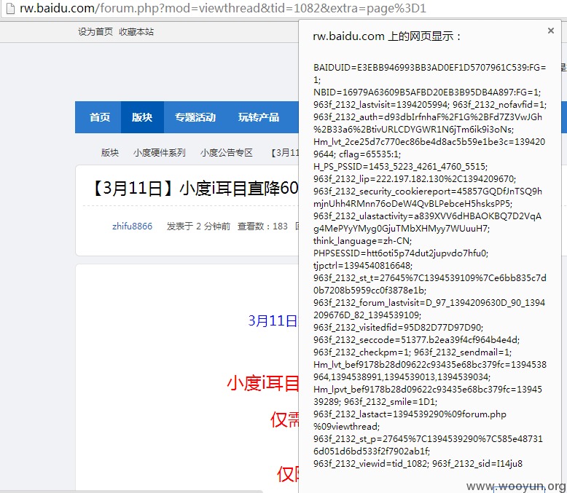Screen dimensions: 567x493
Task: Open the 版块 navigation tab
Action: click(142, 117)
